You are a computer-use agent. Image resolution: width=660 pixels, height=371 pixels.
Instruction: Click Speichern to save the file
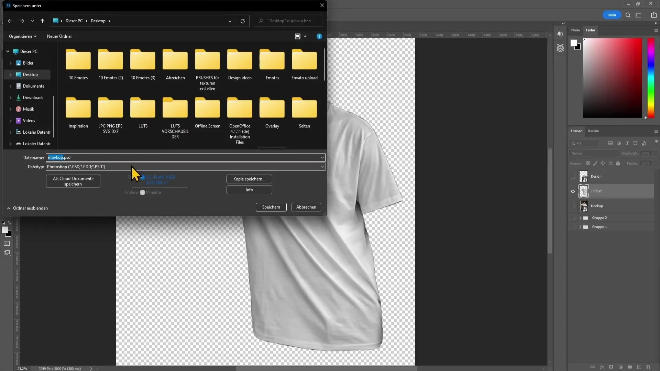click(x=271, y=207)
